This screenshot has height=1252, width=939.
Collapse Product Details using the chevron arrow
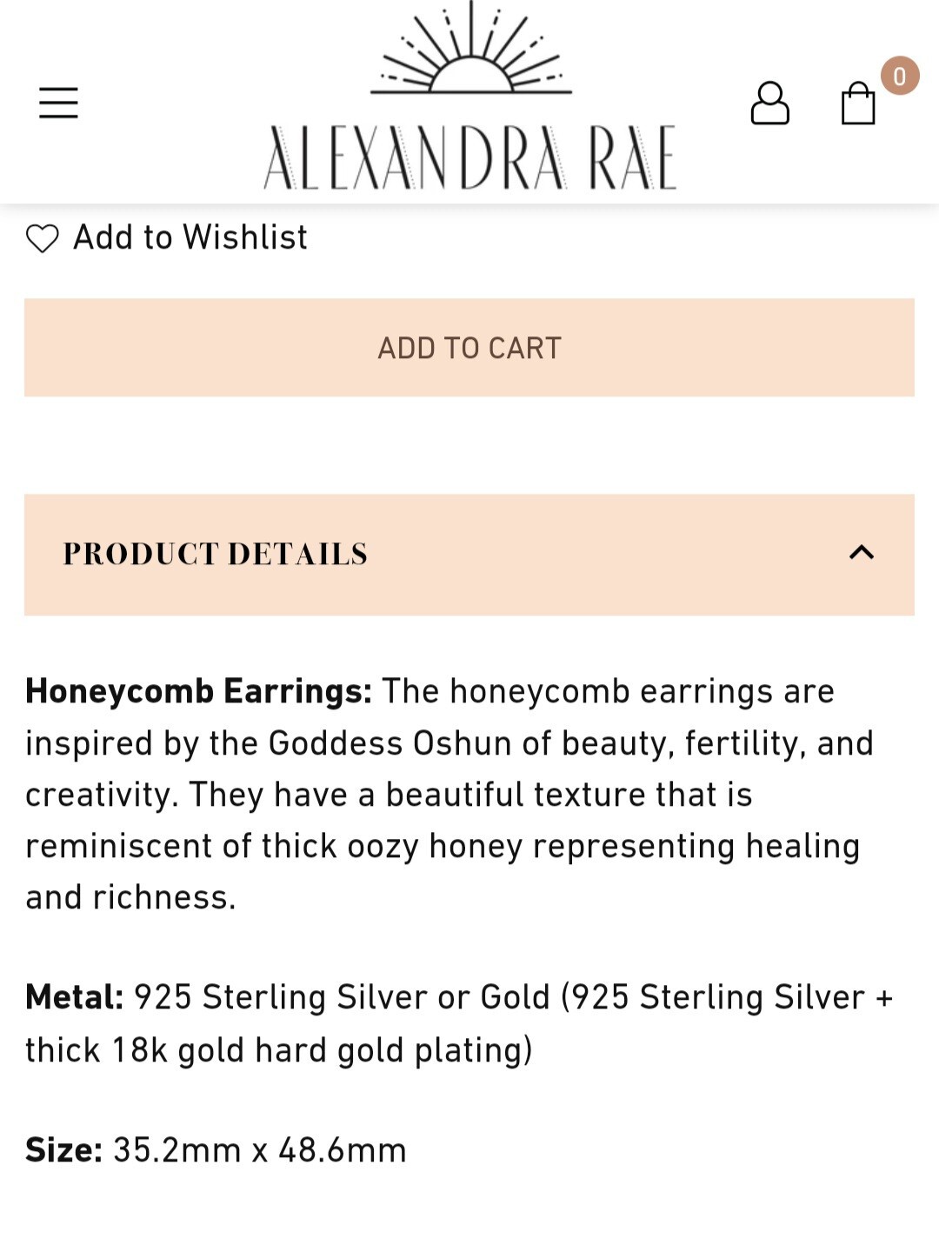861,553
